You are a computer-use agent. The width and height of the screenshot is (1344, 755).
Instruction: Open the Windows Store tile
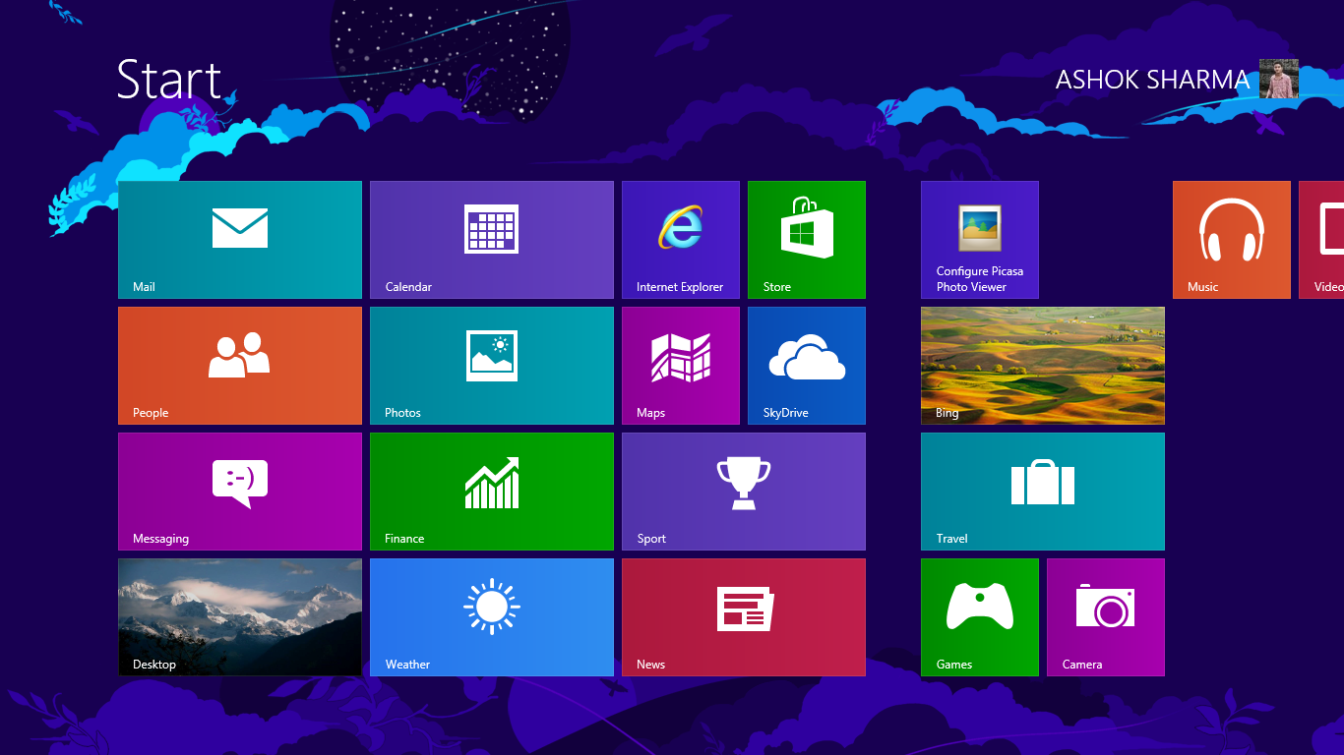pyautogui.click(x=807, y=240)
